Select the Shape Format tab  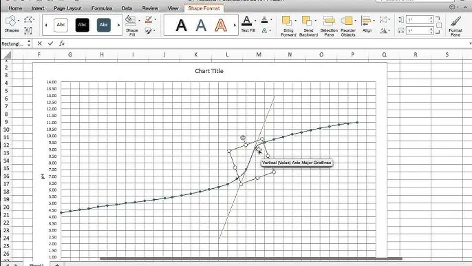click(204, 8)
